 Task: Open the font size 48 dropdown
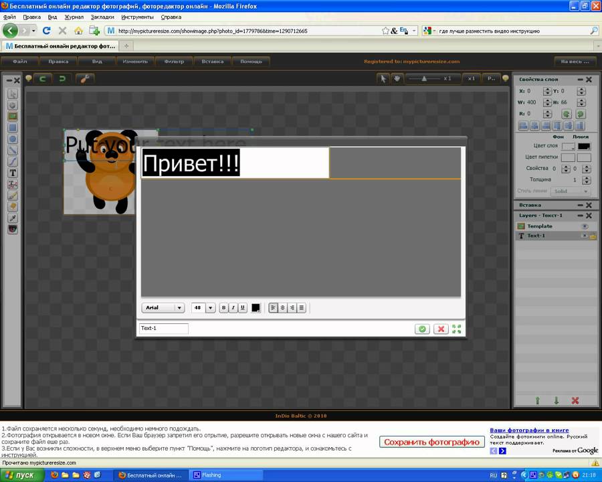[210, 308]
